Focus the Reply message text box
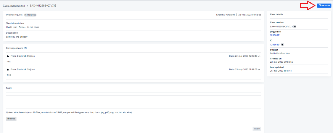333x133 pixels. point(133,102)
